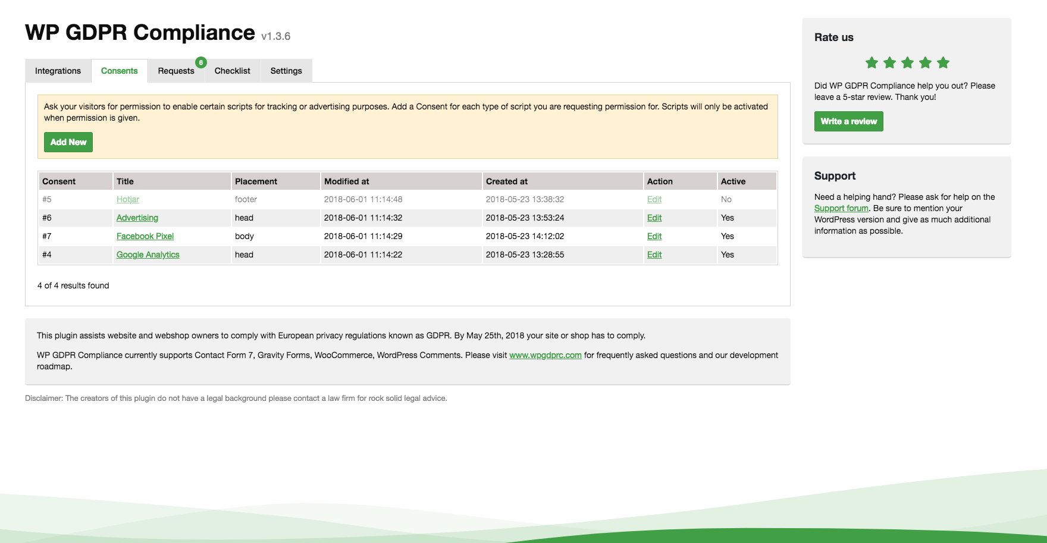
Task: Click the Add New consent button
Action: coord(68,142)
